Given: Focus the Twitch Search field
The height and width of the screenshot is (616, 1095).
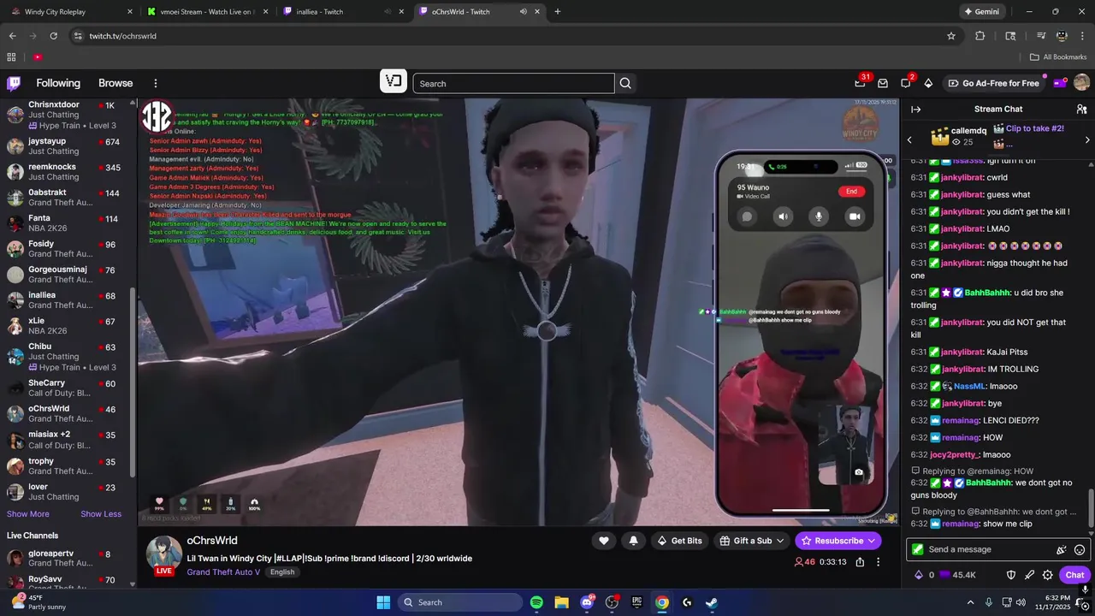Looking at the screenshot, I should pos(513,83).
